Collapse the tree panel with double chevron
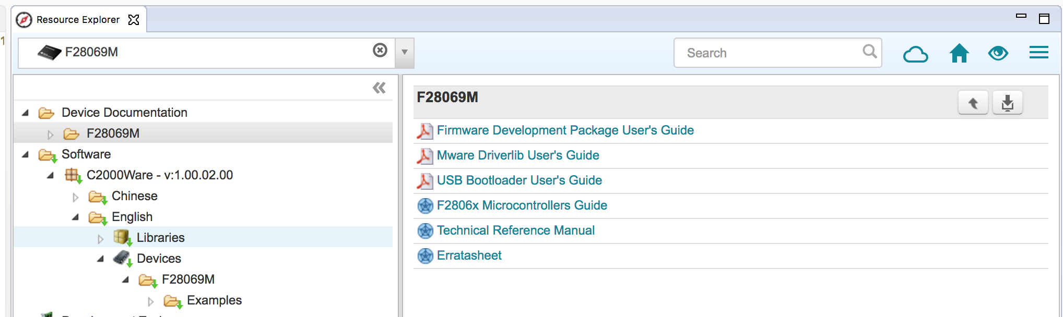The image size is (1063, 317). pyautogui.click(x=380, y=88)
